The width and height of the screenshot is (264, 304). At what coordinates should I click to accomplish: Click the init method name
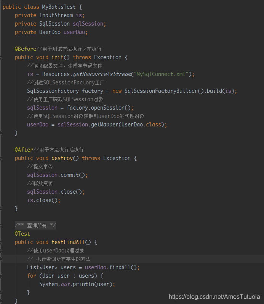tap(58, 57)
